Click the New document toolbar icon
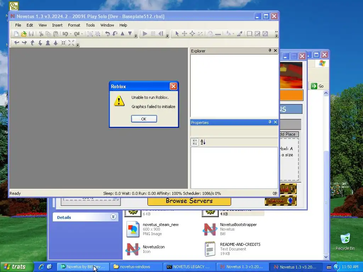 (x=16, y=34)
